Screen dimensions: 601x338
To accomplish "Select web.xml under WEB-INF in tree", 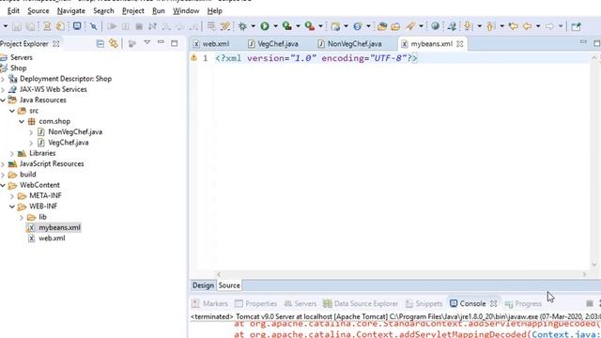I will tap(52, 238).
